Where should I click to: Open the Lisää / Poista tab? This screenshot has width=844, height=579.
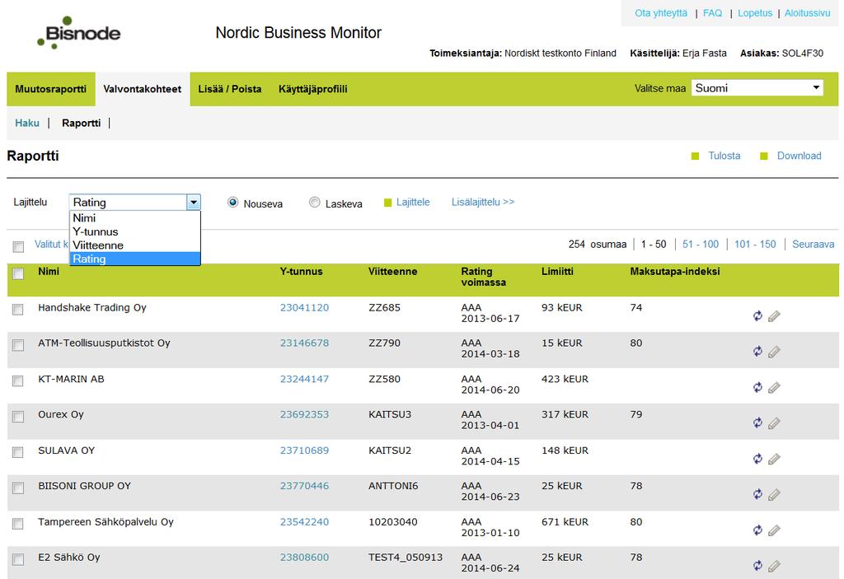coord(230,89)
